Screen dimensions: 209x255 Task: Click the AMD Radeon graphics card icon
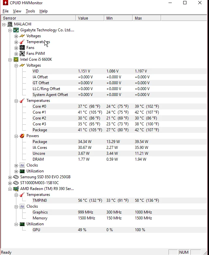16,189
